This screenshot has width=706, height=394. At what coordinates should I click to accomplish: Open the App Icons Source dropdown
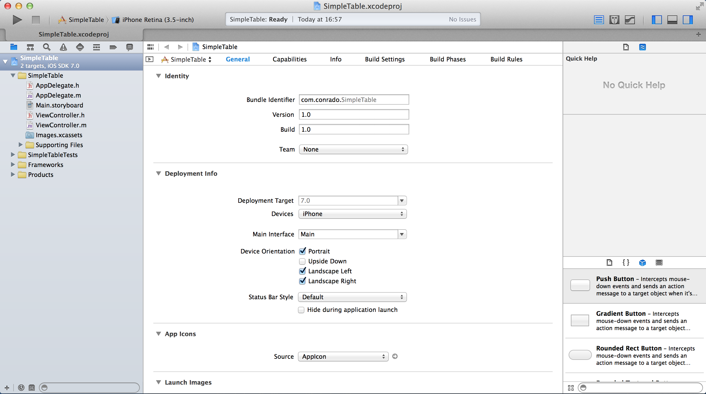343,357
